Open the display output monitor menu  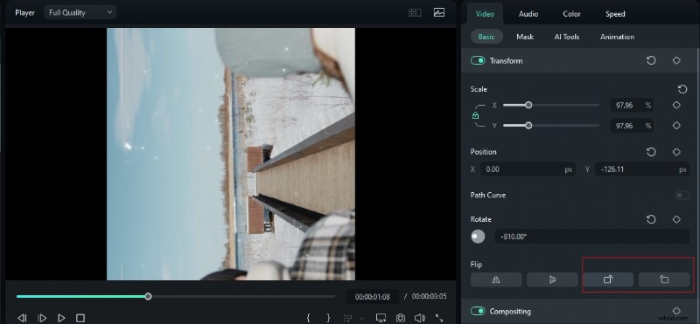(381, 318)
